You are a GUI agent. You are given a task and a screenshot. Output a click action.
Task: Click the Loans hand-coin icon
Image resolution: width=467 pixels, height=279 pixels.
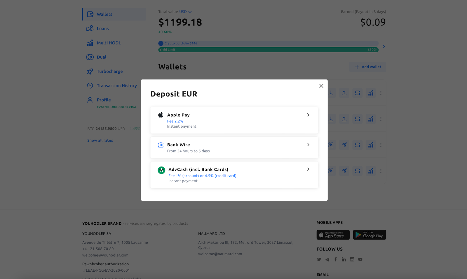pos(90,28)
